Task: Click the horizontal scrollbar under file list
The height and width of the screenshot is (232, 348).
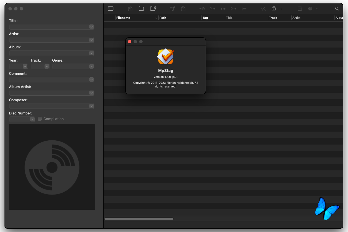Action: (139, 219)
